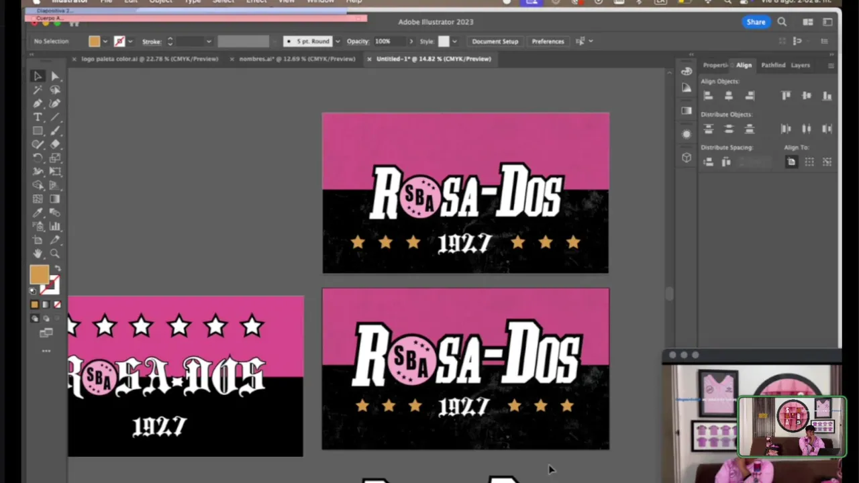Choose the Lasso tool
859x483 pixels.
click(55, 90)
